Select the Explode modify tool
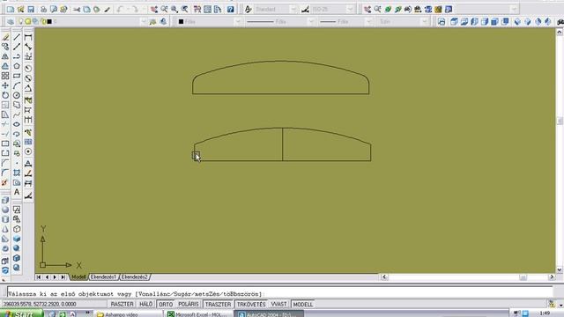Viewport: 564px width, 317px height. click(5, 182)
